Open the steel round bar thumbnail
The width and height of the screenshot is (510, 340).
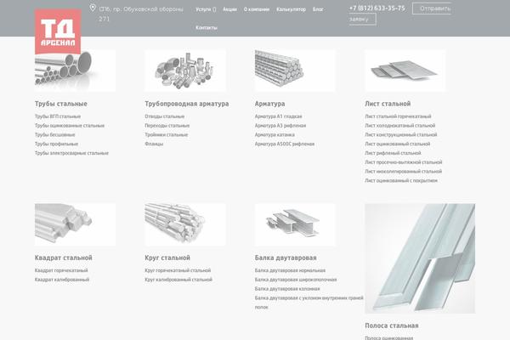(185, 224)
